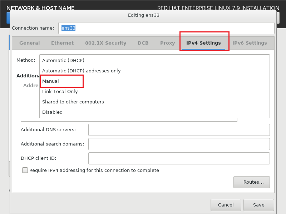The image size is (286, 214).
Task: Switch to IPv6 Settings tab
Action: 250,43
